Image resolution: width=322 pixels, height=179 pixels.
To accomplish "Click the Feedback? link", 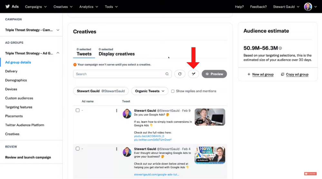I will tap(258, 7).
